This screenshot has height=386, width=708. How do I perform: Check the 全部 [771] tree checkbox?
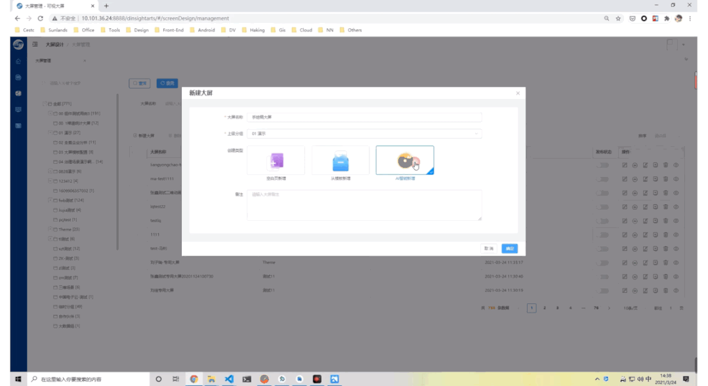coord(50,104)
